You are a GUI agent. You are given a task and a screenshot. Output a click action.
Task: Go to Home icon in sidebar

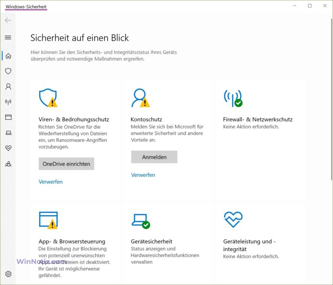click(8, 56)
